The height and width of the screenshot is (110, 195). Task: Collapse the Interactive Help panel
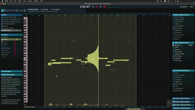(x=12, y=75)
